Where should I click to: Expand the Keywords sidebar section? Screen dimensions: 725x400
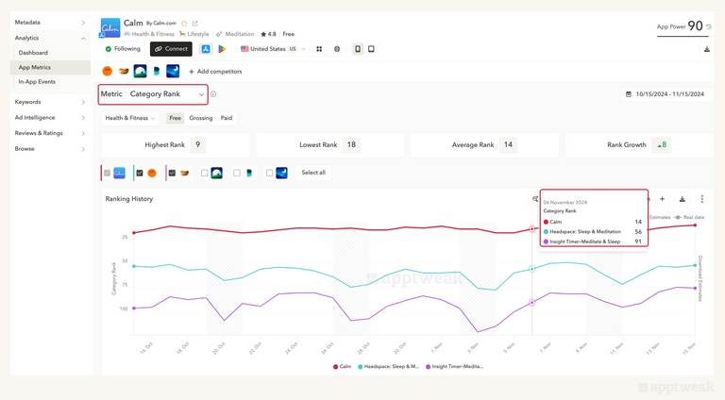click(x=50, y=102)
